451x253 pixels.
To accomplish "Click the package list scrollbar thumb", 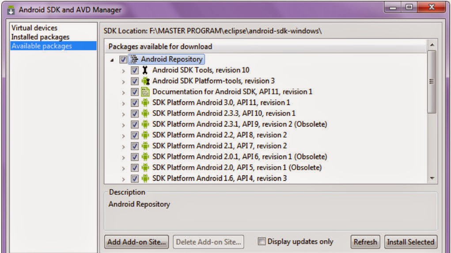I will (x=432, y=82).
